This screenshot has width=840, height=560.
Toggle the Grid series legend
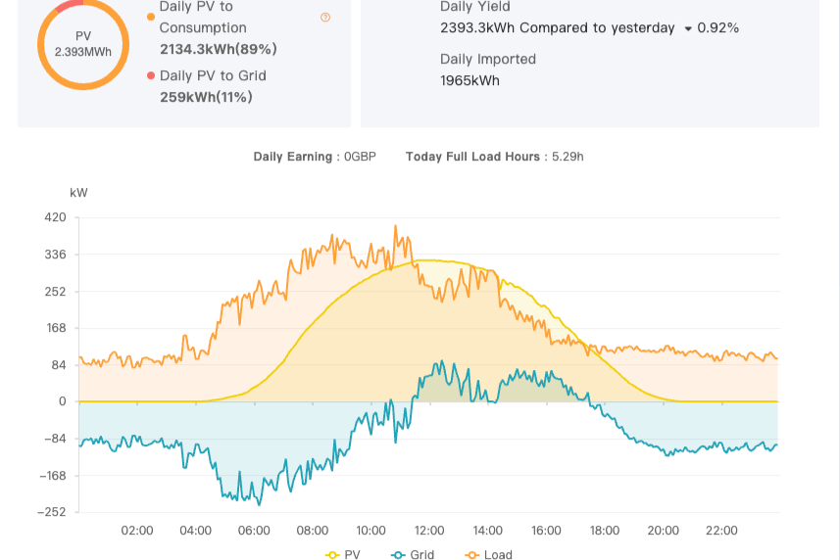pos(413,554)
